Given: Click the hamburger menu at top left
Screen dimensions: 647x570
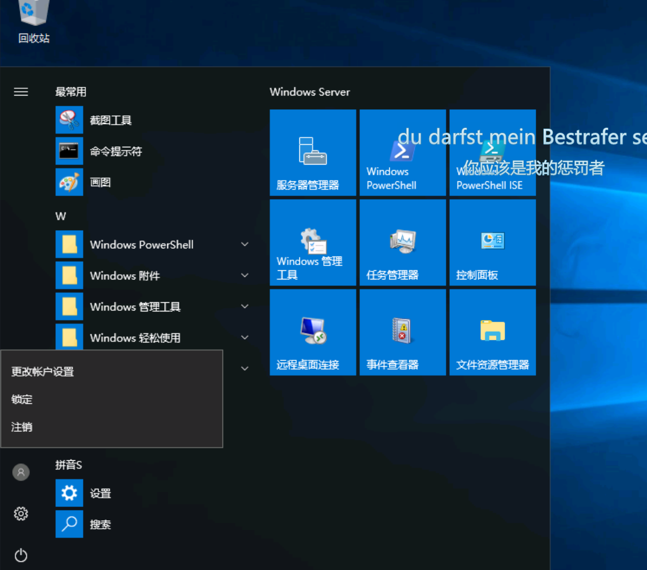Looking at the screenshot, I should (x=21, y=92).
